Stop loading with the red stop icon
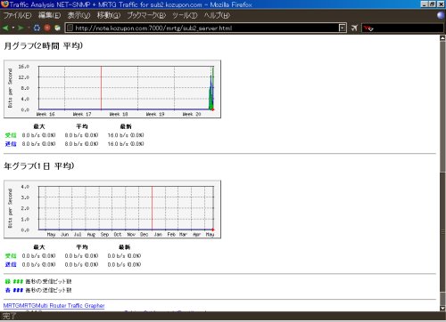This screenshot has width=446, height=322. click(x=47, y=28)
